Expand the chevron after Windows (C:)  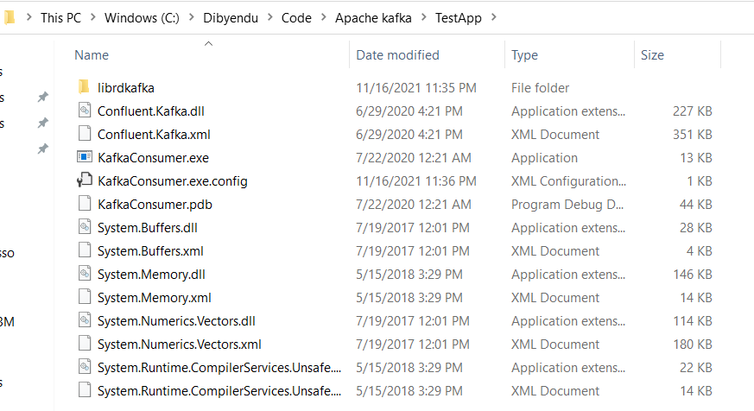192,18
